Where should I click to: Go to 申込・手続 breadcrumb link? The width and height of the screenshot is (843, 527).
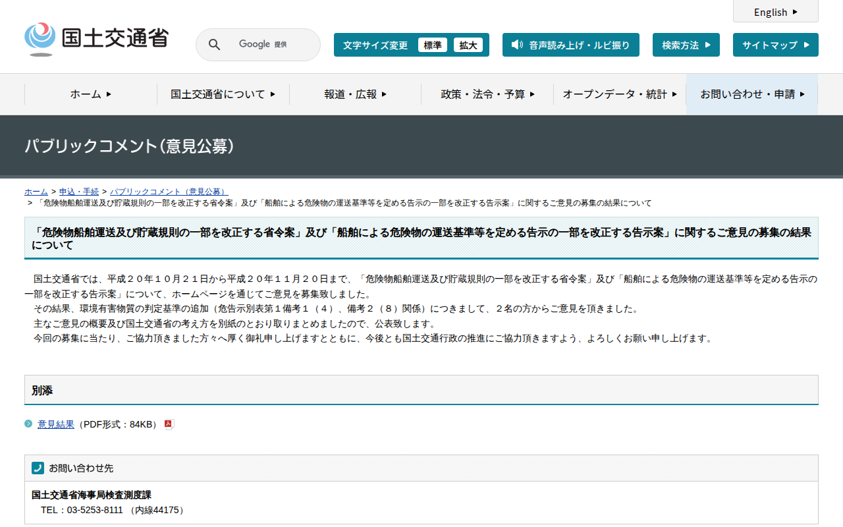tap(79, 192)
